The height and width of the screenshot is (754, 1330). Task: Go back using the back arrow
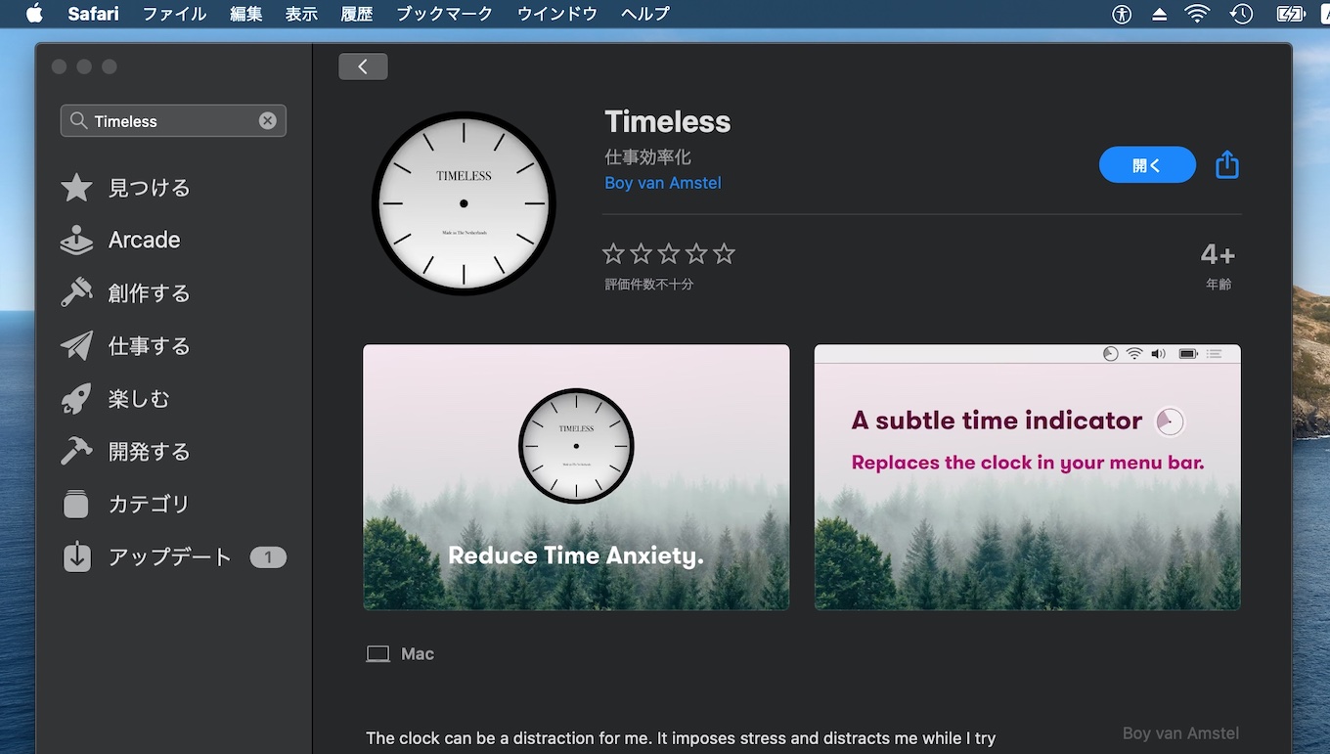click(363, 66)
